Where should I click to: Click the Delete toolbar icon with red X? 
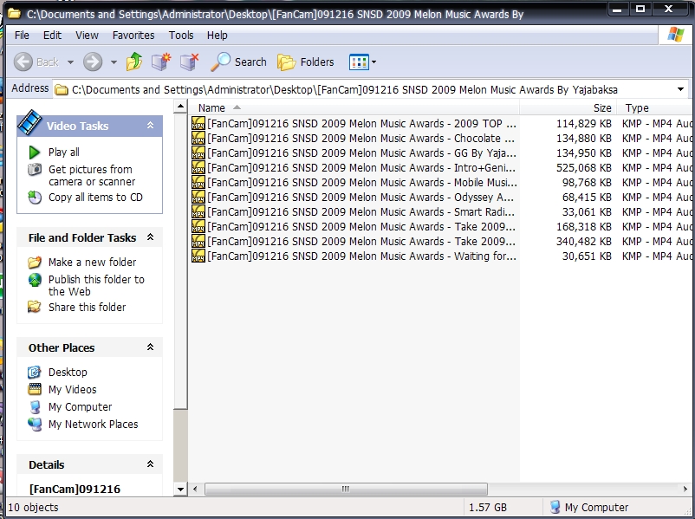coord(189,62)
